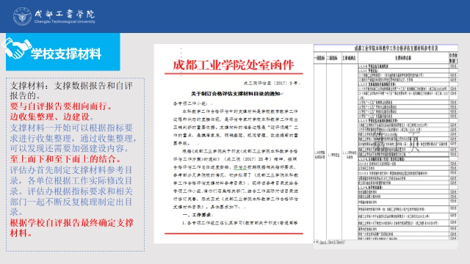
Task: Click red text 边收集整理、边建设
Action: [52, 117]
